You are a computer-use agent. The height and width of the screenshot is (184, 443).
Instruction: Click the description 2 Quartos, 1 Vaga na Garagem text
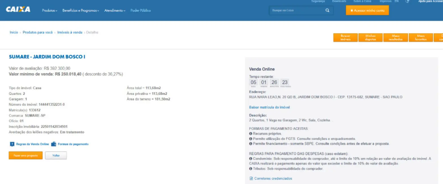[289, 120]
